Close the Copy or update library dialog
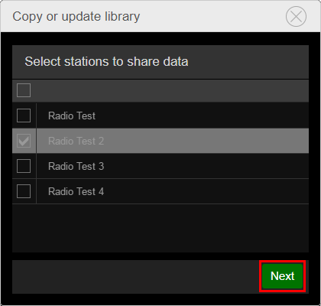The width and height of the screenshot is (321, 306). point(296,17)
